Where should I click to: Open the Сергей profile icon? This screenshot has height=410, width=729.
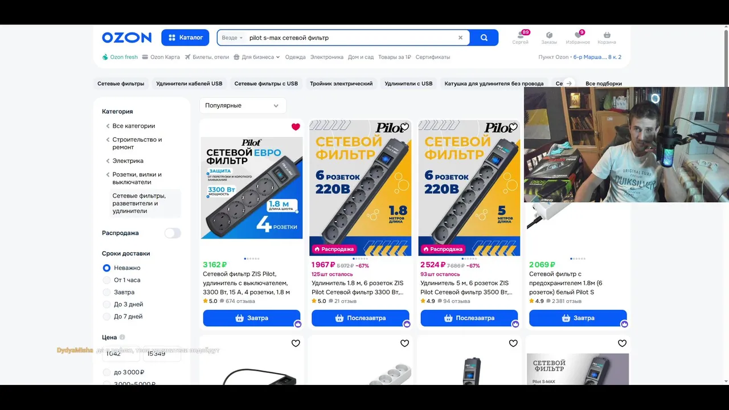[521, 38]
